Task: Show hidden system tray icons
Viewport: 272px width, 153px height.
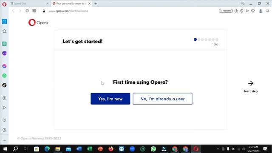Action: (x=218, y=149)
